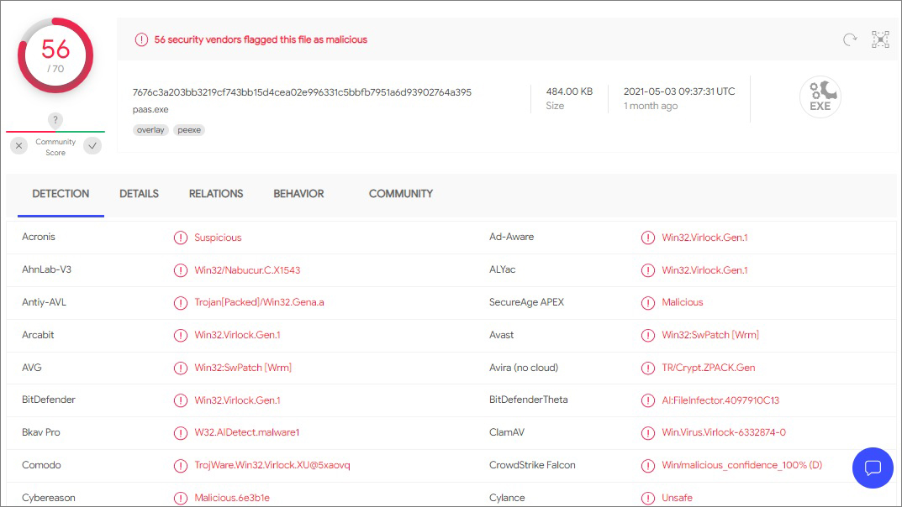Click the "1 month ago" label
This screenshot has height=507, width=902.
[x=651, y=106]
